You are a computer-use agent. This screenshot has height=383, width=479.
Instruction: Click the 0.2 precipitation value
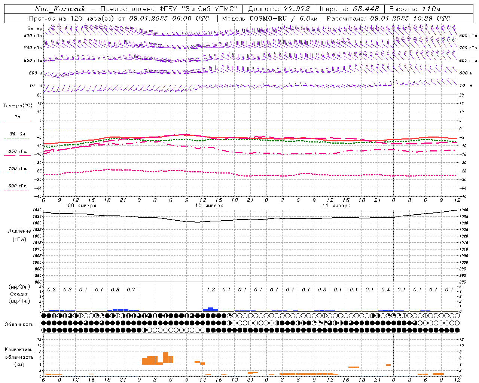pos(322,290)
